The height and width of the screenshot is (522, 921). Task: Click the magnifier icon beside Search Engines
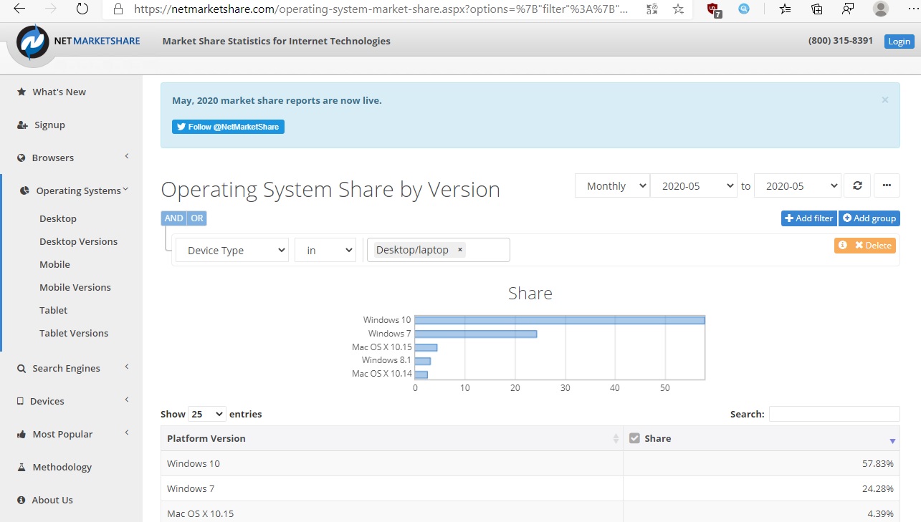point(22,368)
